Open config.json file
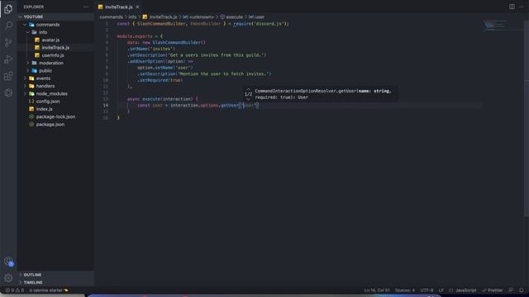 point(55,101)
